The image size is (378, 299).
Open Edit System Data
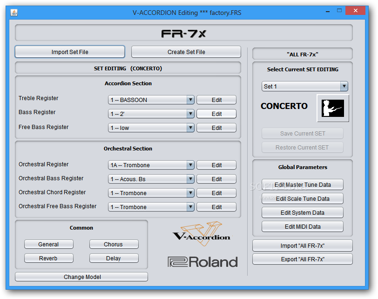(303, 213)
